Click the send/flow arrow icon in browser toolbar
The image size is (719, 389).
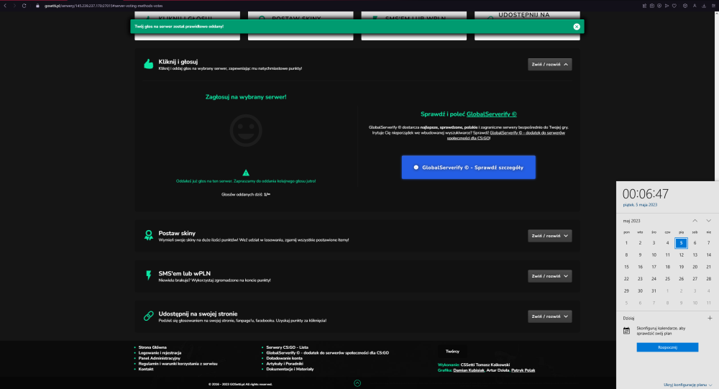click(667, 6)
